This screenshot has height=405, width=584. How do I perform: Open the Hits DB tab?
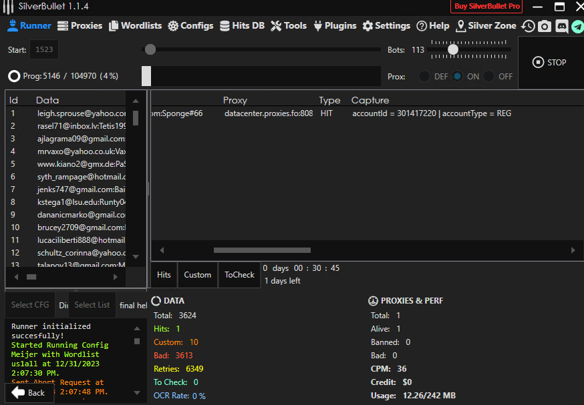coord(242,25)
